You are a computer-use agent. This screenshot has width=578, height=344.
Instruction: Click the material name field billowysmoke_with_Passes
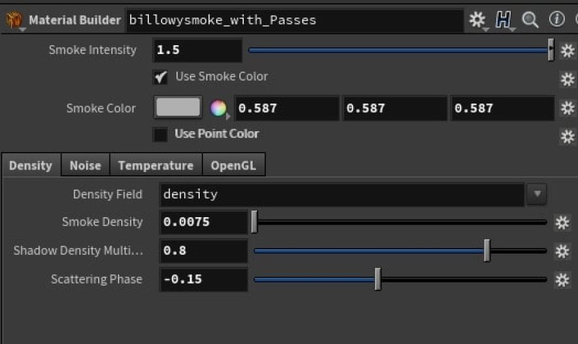(x=294, y=20)
